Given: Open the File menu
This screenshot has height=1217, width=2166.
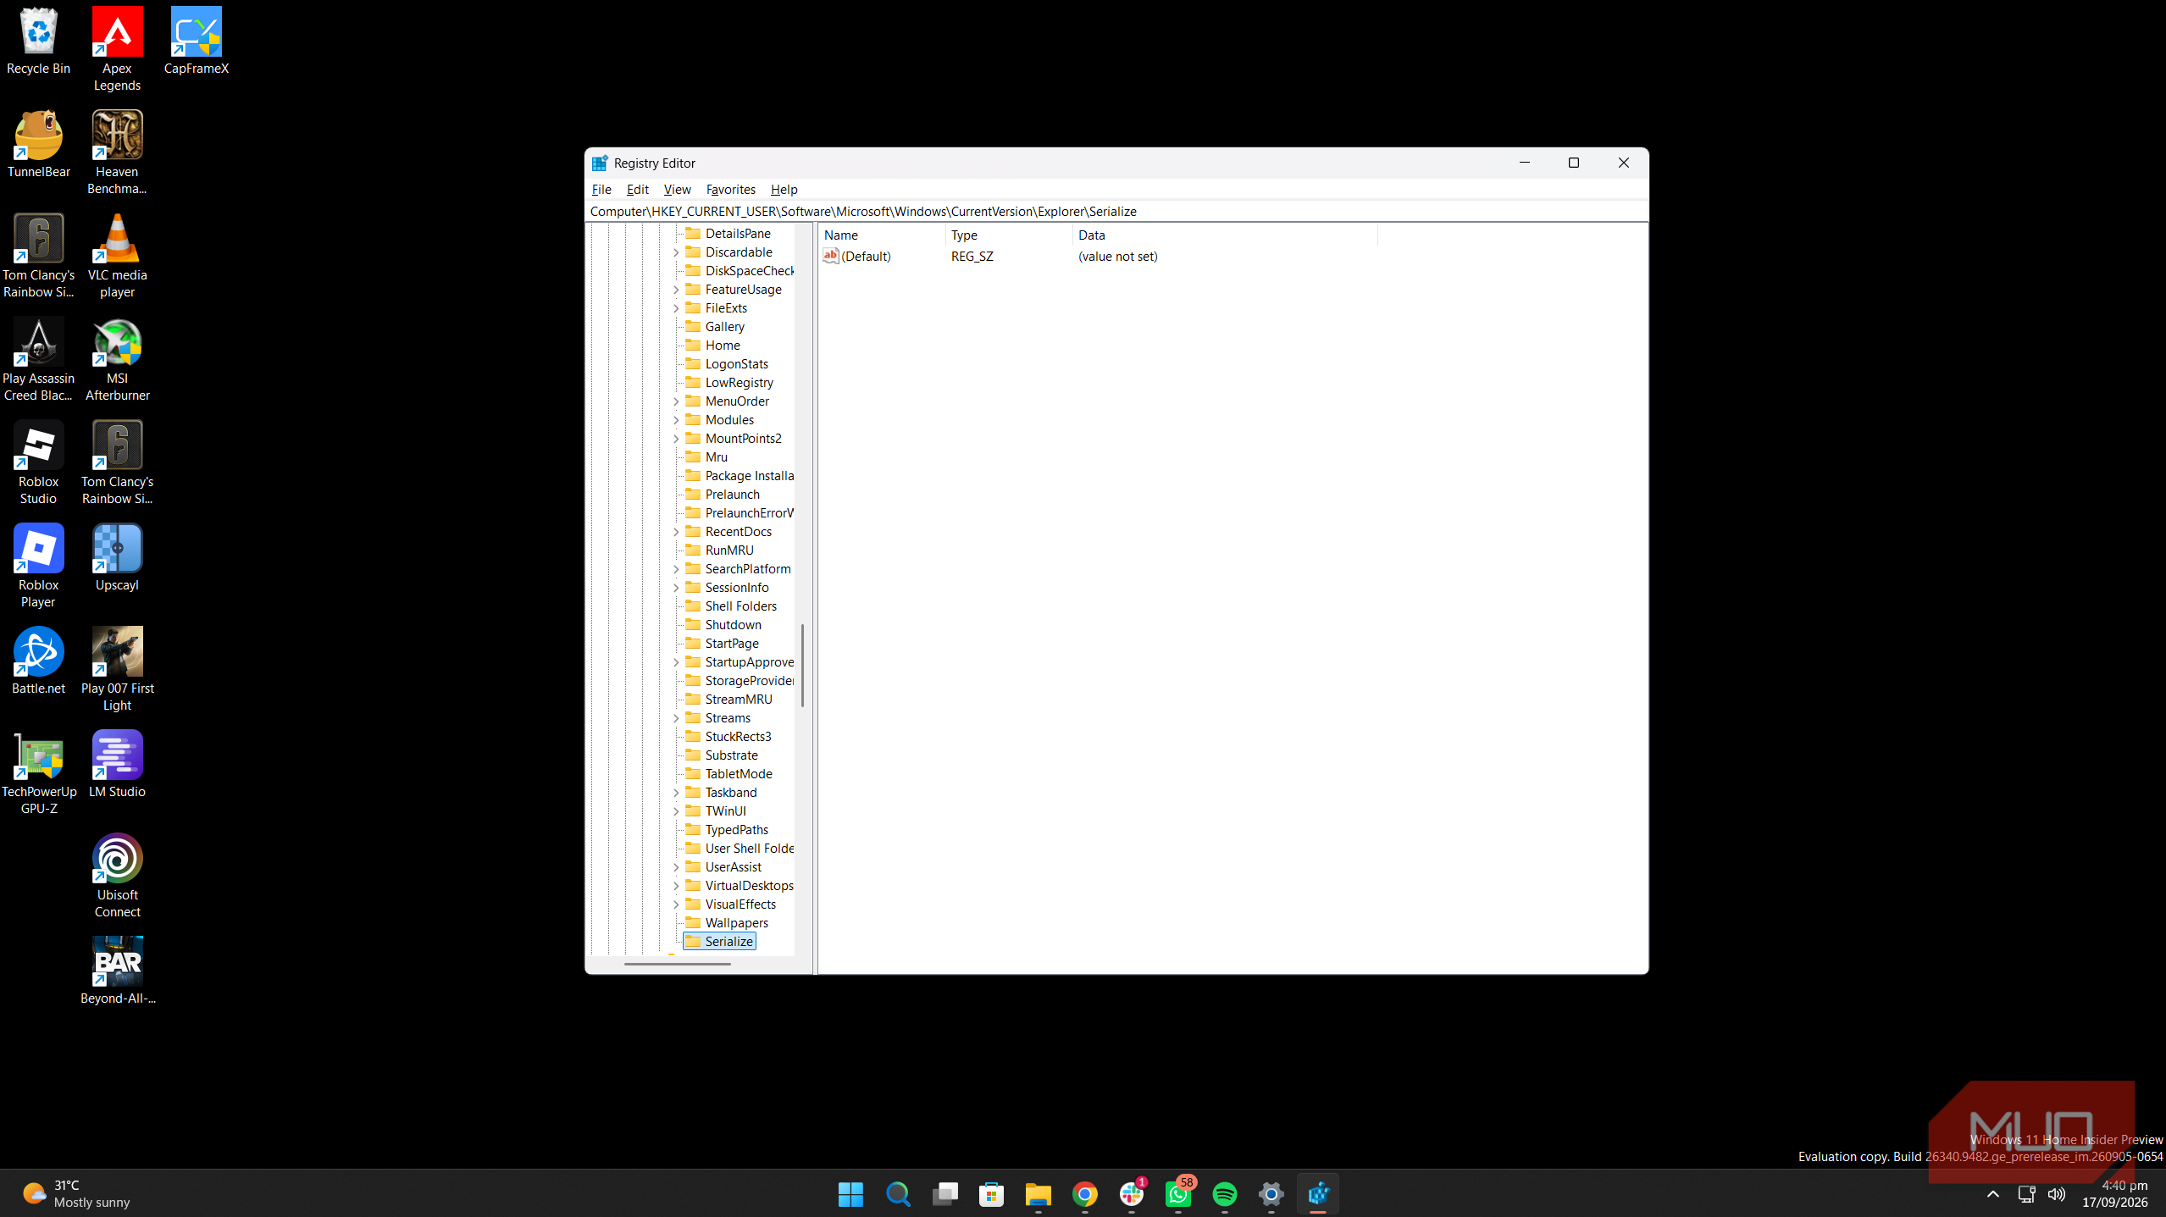Looking at the screenshot, I should coord(601,190).
